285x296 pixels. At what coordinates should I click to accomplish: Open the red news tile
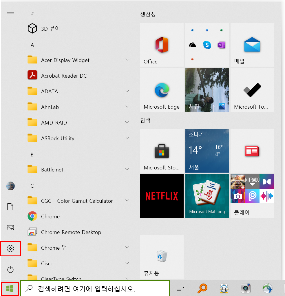[x=252, y=151]
